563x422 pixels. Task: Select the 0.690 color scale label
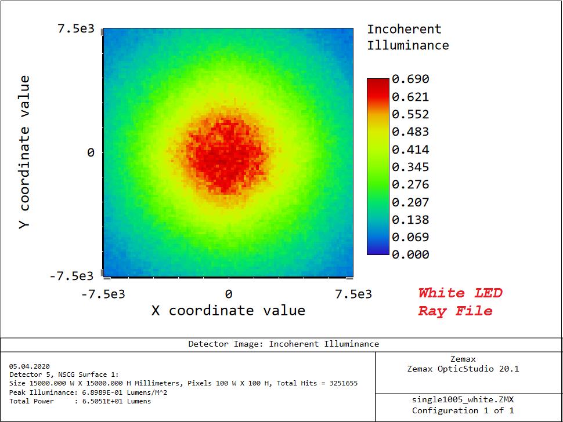tap(410, 79)
